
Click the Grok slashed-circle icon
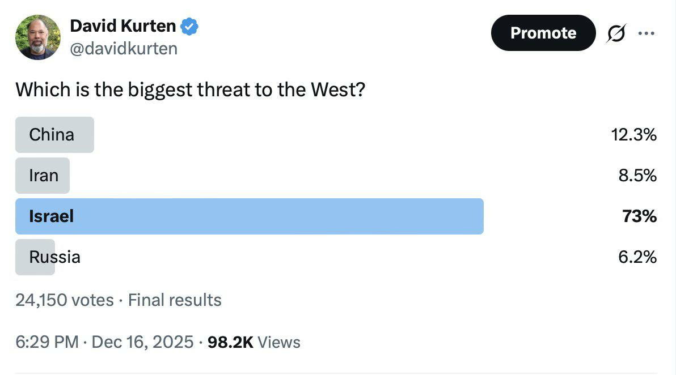click(615, 34)
